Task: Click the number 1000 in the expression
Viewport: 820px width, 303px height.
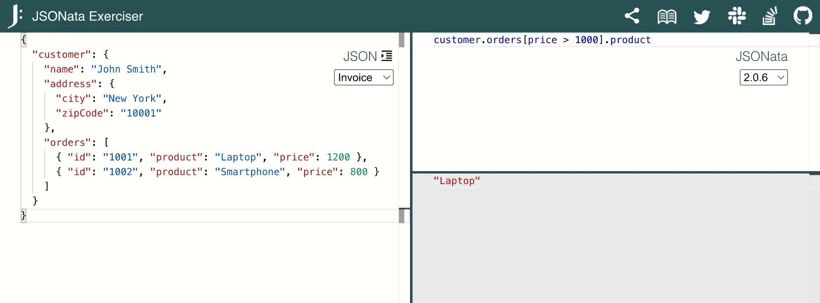Action: tap(586, 40)
